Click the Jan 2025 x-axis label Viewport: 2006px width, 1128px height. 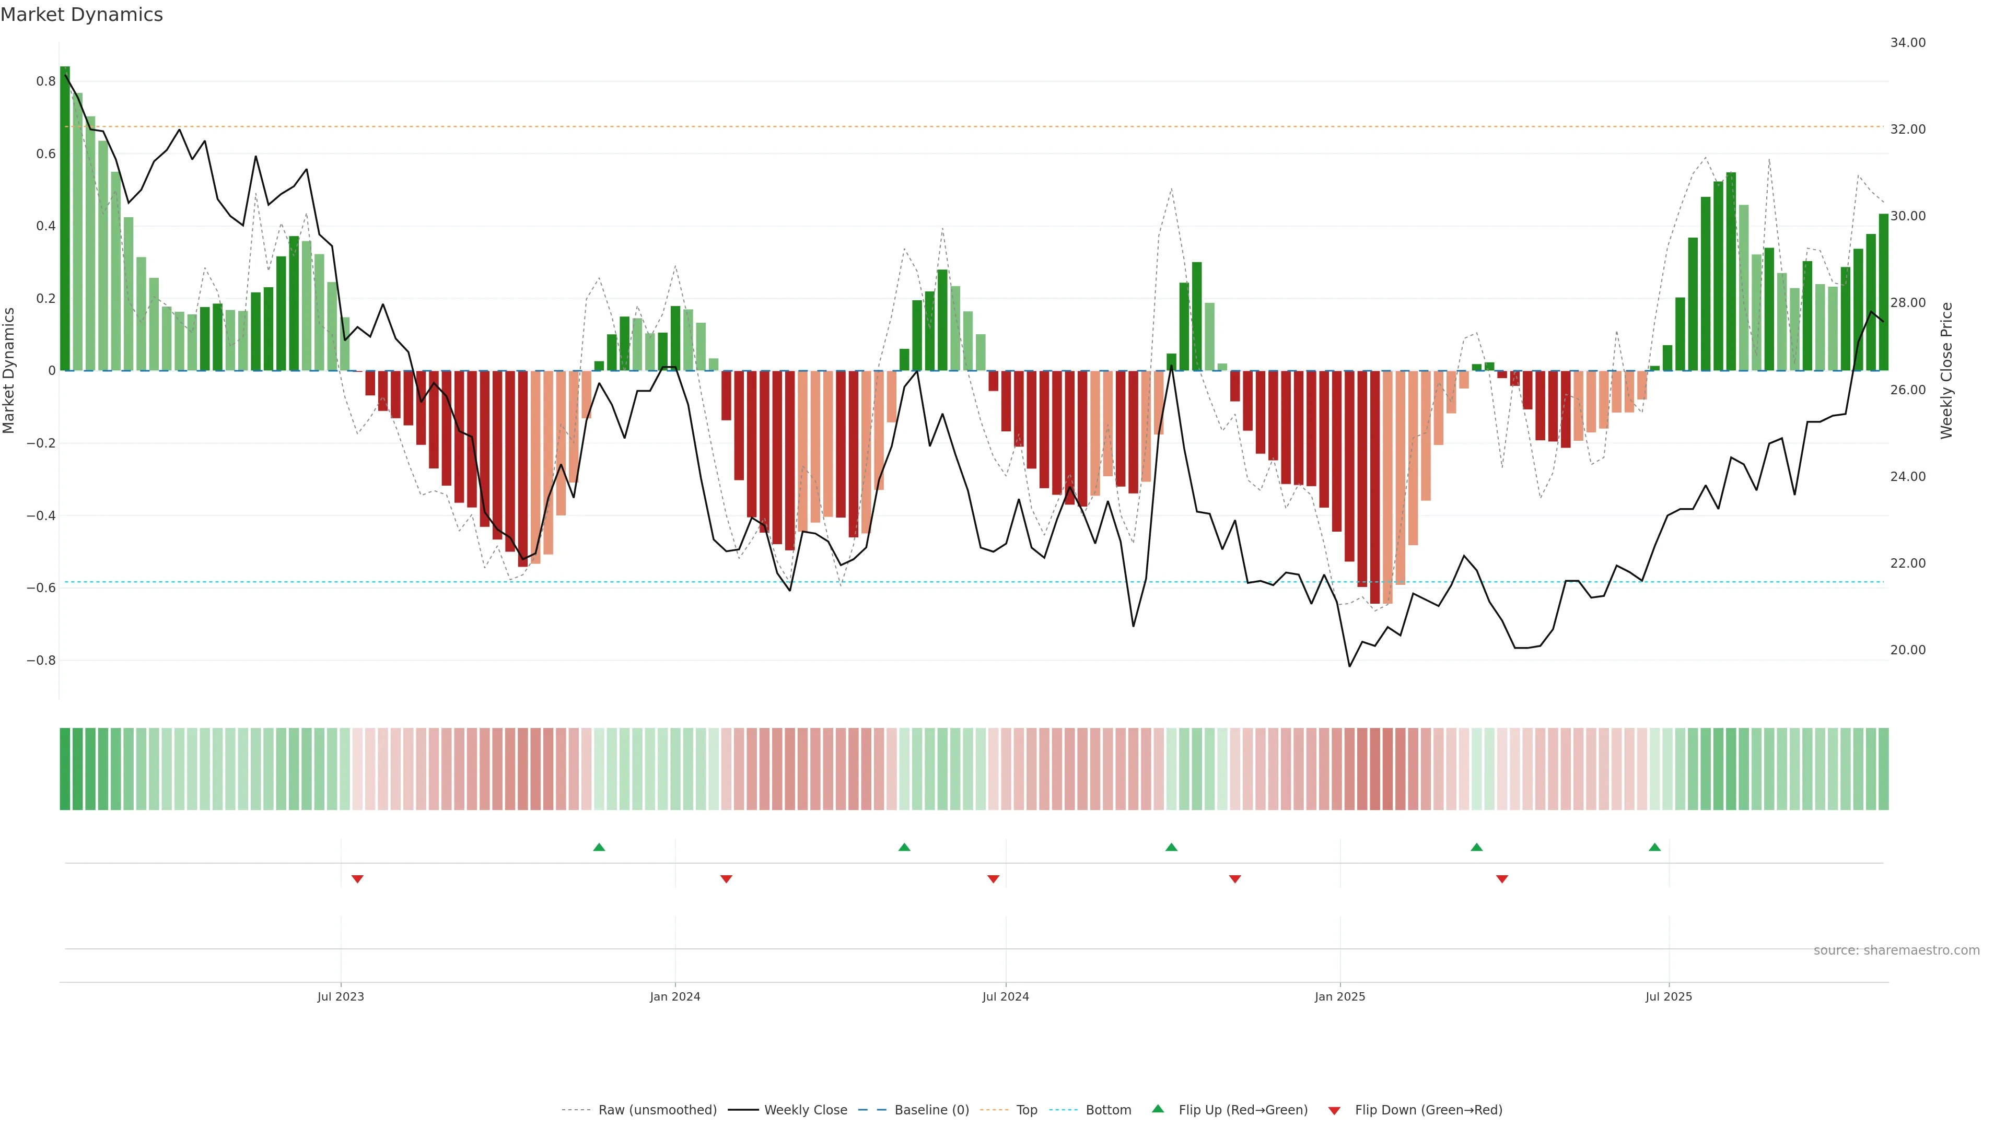click(x=1339, y=996)
